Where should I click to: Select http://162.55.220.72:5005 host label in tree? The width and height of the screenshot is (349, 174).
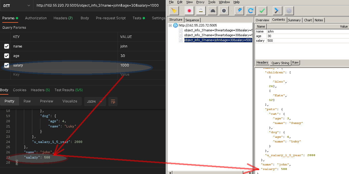tap(198, 25)
